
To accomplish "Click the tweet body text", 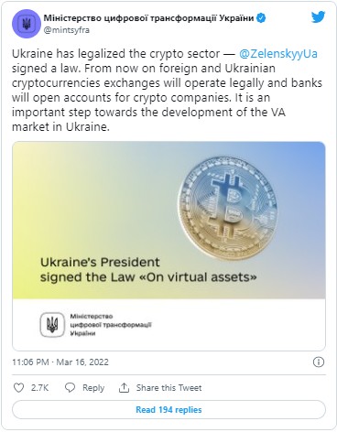I will pos(167,90).
